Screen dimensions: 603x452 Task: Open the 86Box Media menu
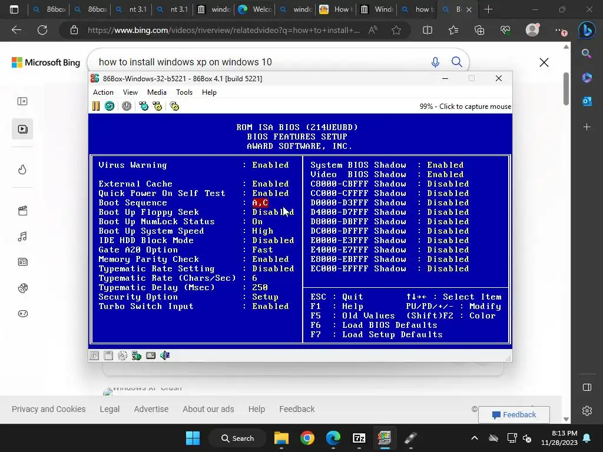[157, 92]
